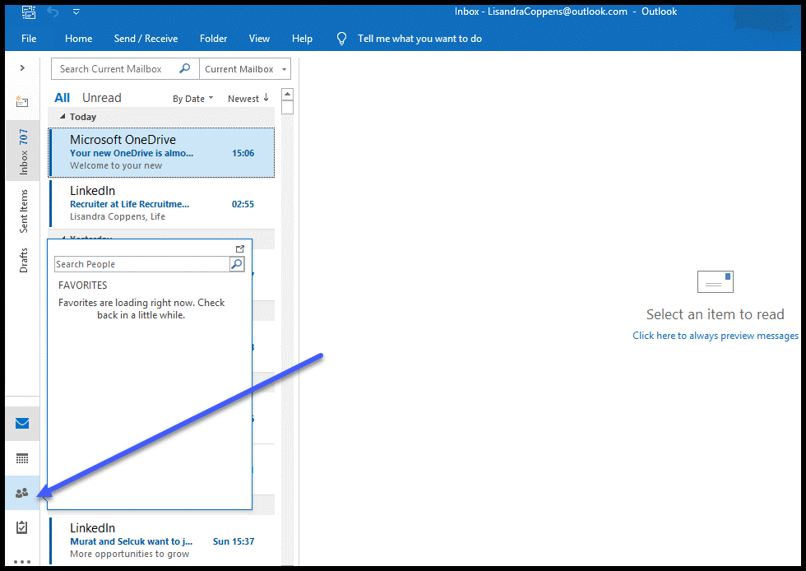Open the View ribbon tab
806x571 pixels.
pos(259,39)
